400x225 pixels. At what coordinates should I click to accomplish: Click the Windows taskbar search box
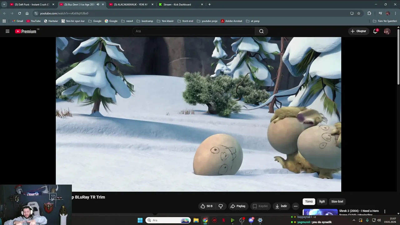[168, 220]
